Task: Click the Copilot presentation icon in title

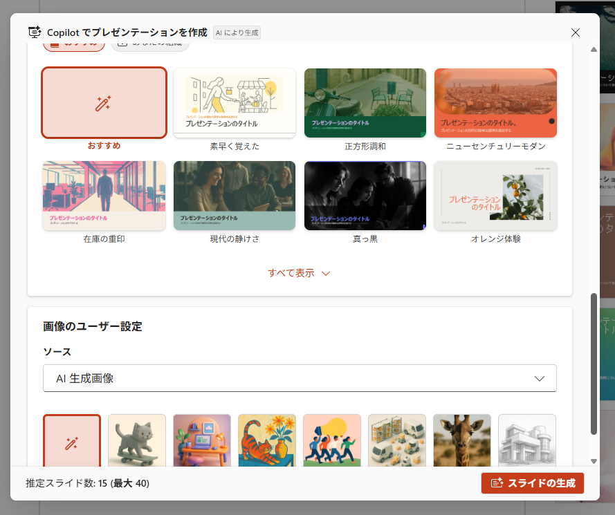Action: pos(35,32)
